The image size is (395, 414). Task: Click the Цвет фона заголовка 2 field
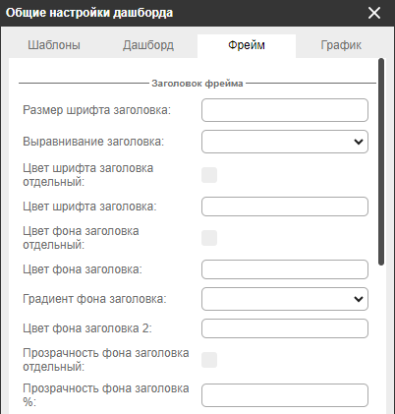point(285,328)
